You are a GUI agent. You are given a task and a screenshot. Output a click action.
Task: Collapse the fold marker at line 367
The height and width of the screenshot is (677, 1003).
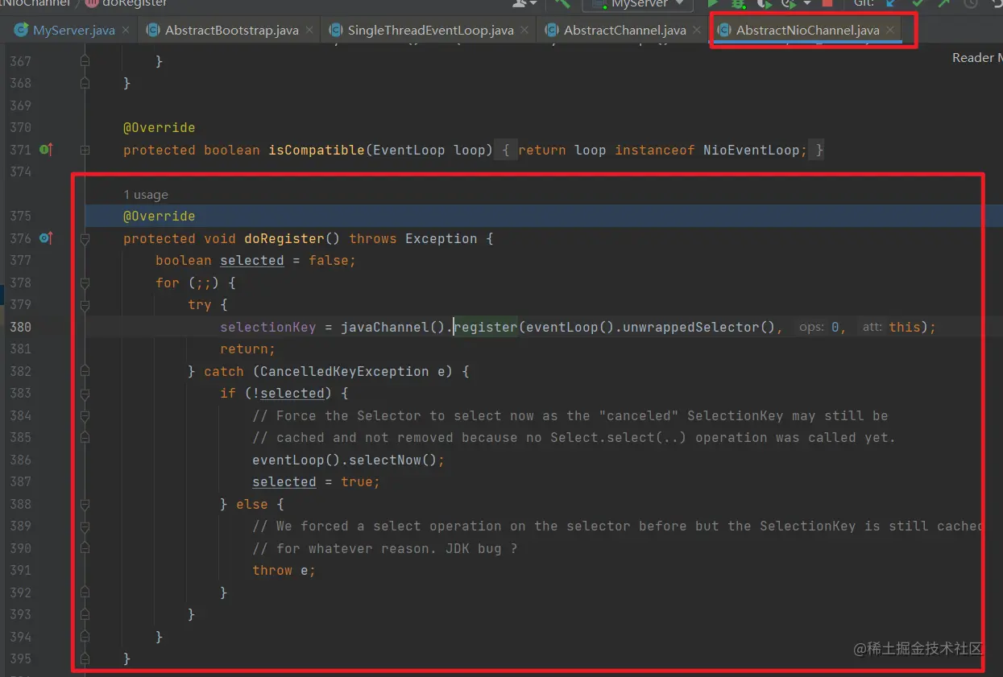(x=85, y=61)
